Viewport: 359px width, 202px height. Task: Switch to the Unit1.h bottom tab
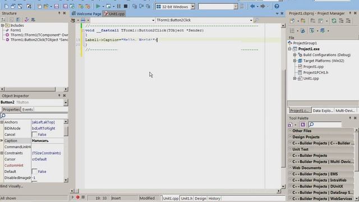(x=187, y=198)
